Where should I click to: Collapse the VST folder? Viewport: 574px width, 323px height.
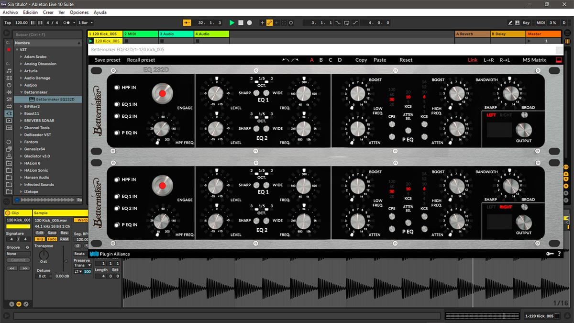point(17,50)
